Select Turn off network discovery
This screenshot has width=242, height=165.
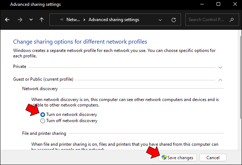[x=43, y=121]
